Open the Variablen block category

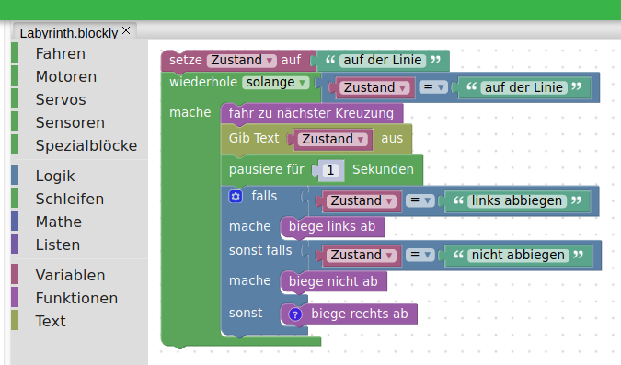point(79,275)
